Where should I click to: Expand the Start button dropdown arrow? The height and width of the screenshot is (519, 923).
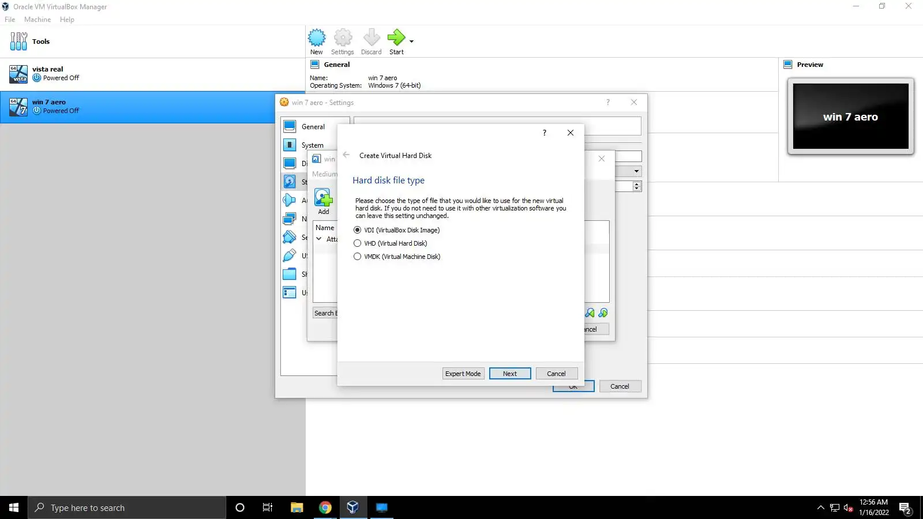tap(411, 42)
